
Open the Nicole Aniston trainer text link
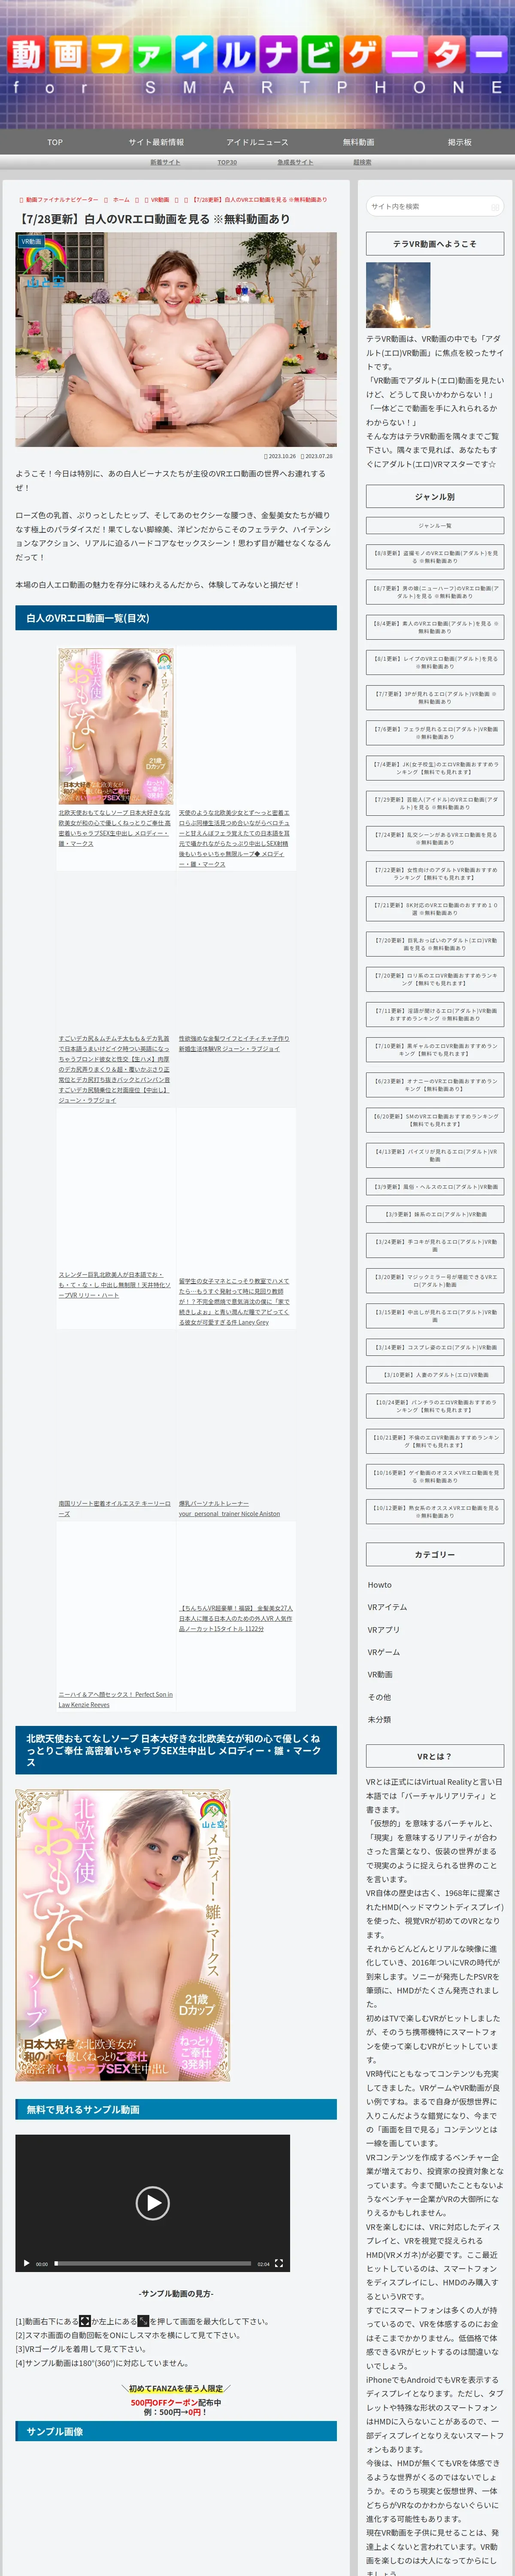tap(229, 1508)
